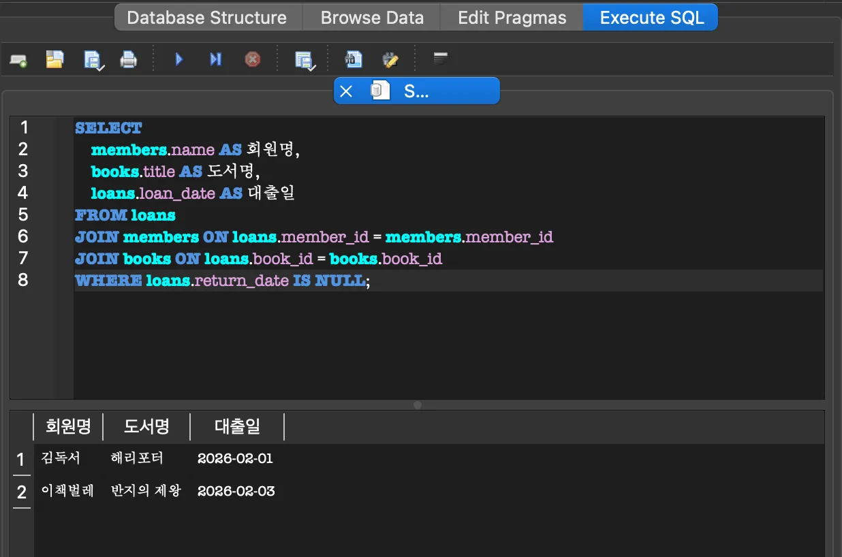Open find in the SQL editor
This screenshot has height=557, width=842.
[353, 60]
